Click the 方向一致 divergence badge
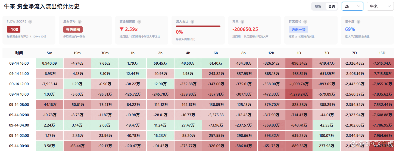The height and width of the screenshot is (151, 396). (298, 30)
